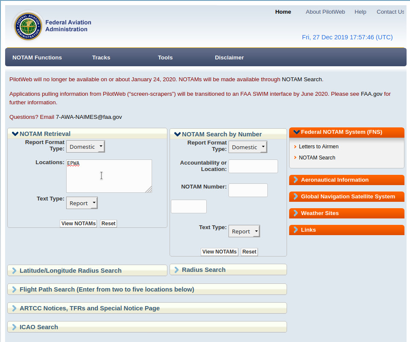Click the Federal Aviation Administration seal logo
410x342 pixels.
(28, 26)
